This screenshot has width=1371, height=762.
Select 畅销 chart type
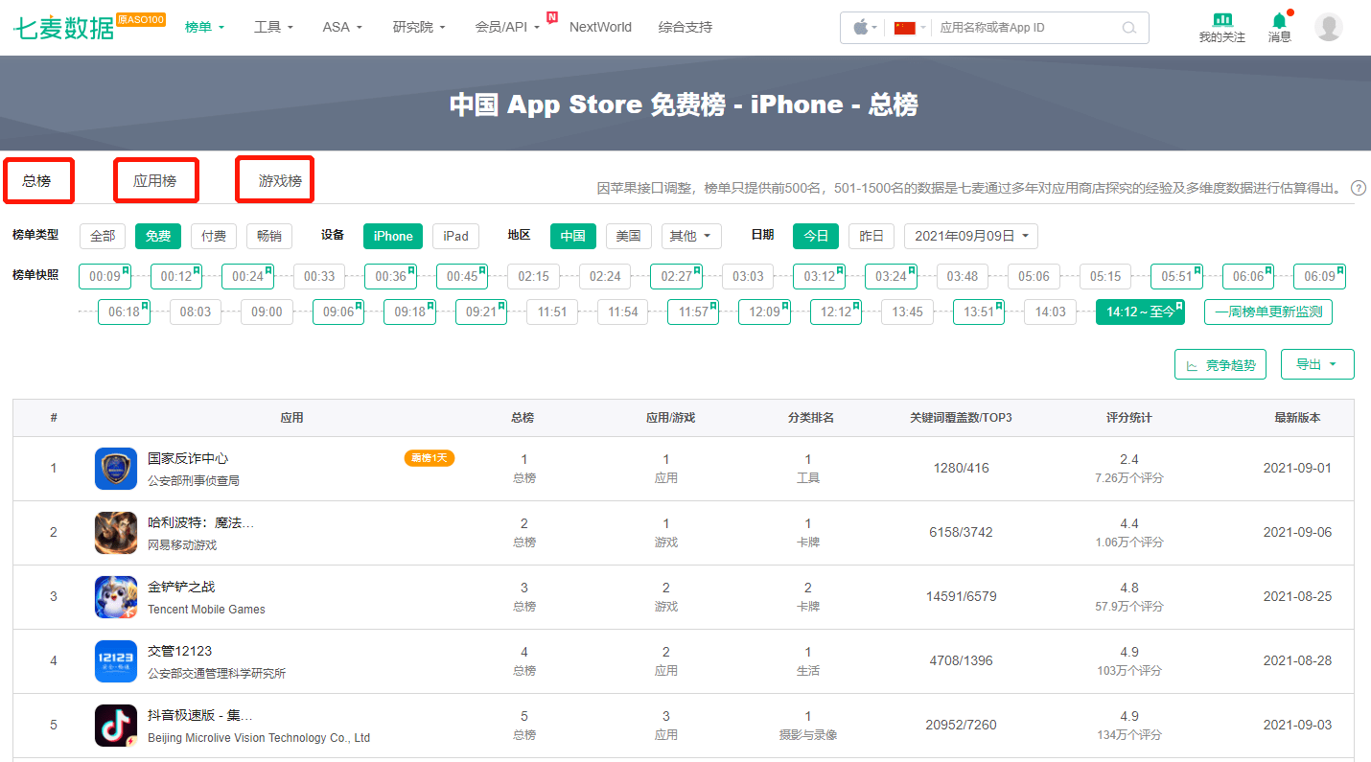pos(269,236)
